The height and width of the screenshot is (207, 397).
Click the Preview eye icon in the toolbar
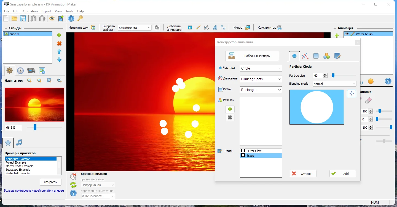(52, 18)
